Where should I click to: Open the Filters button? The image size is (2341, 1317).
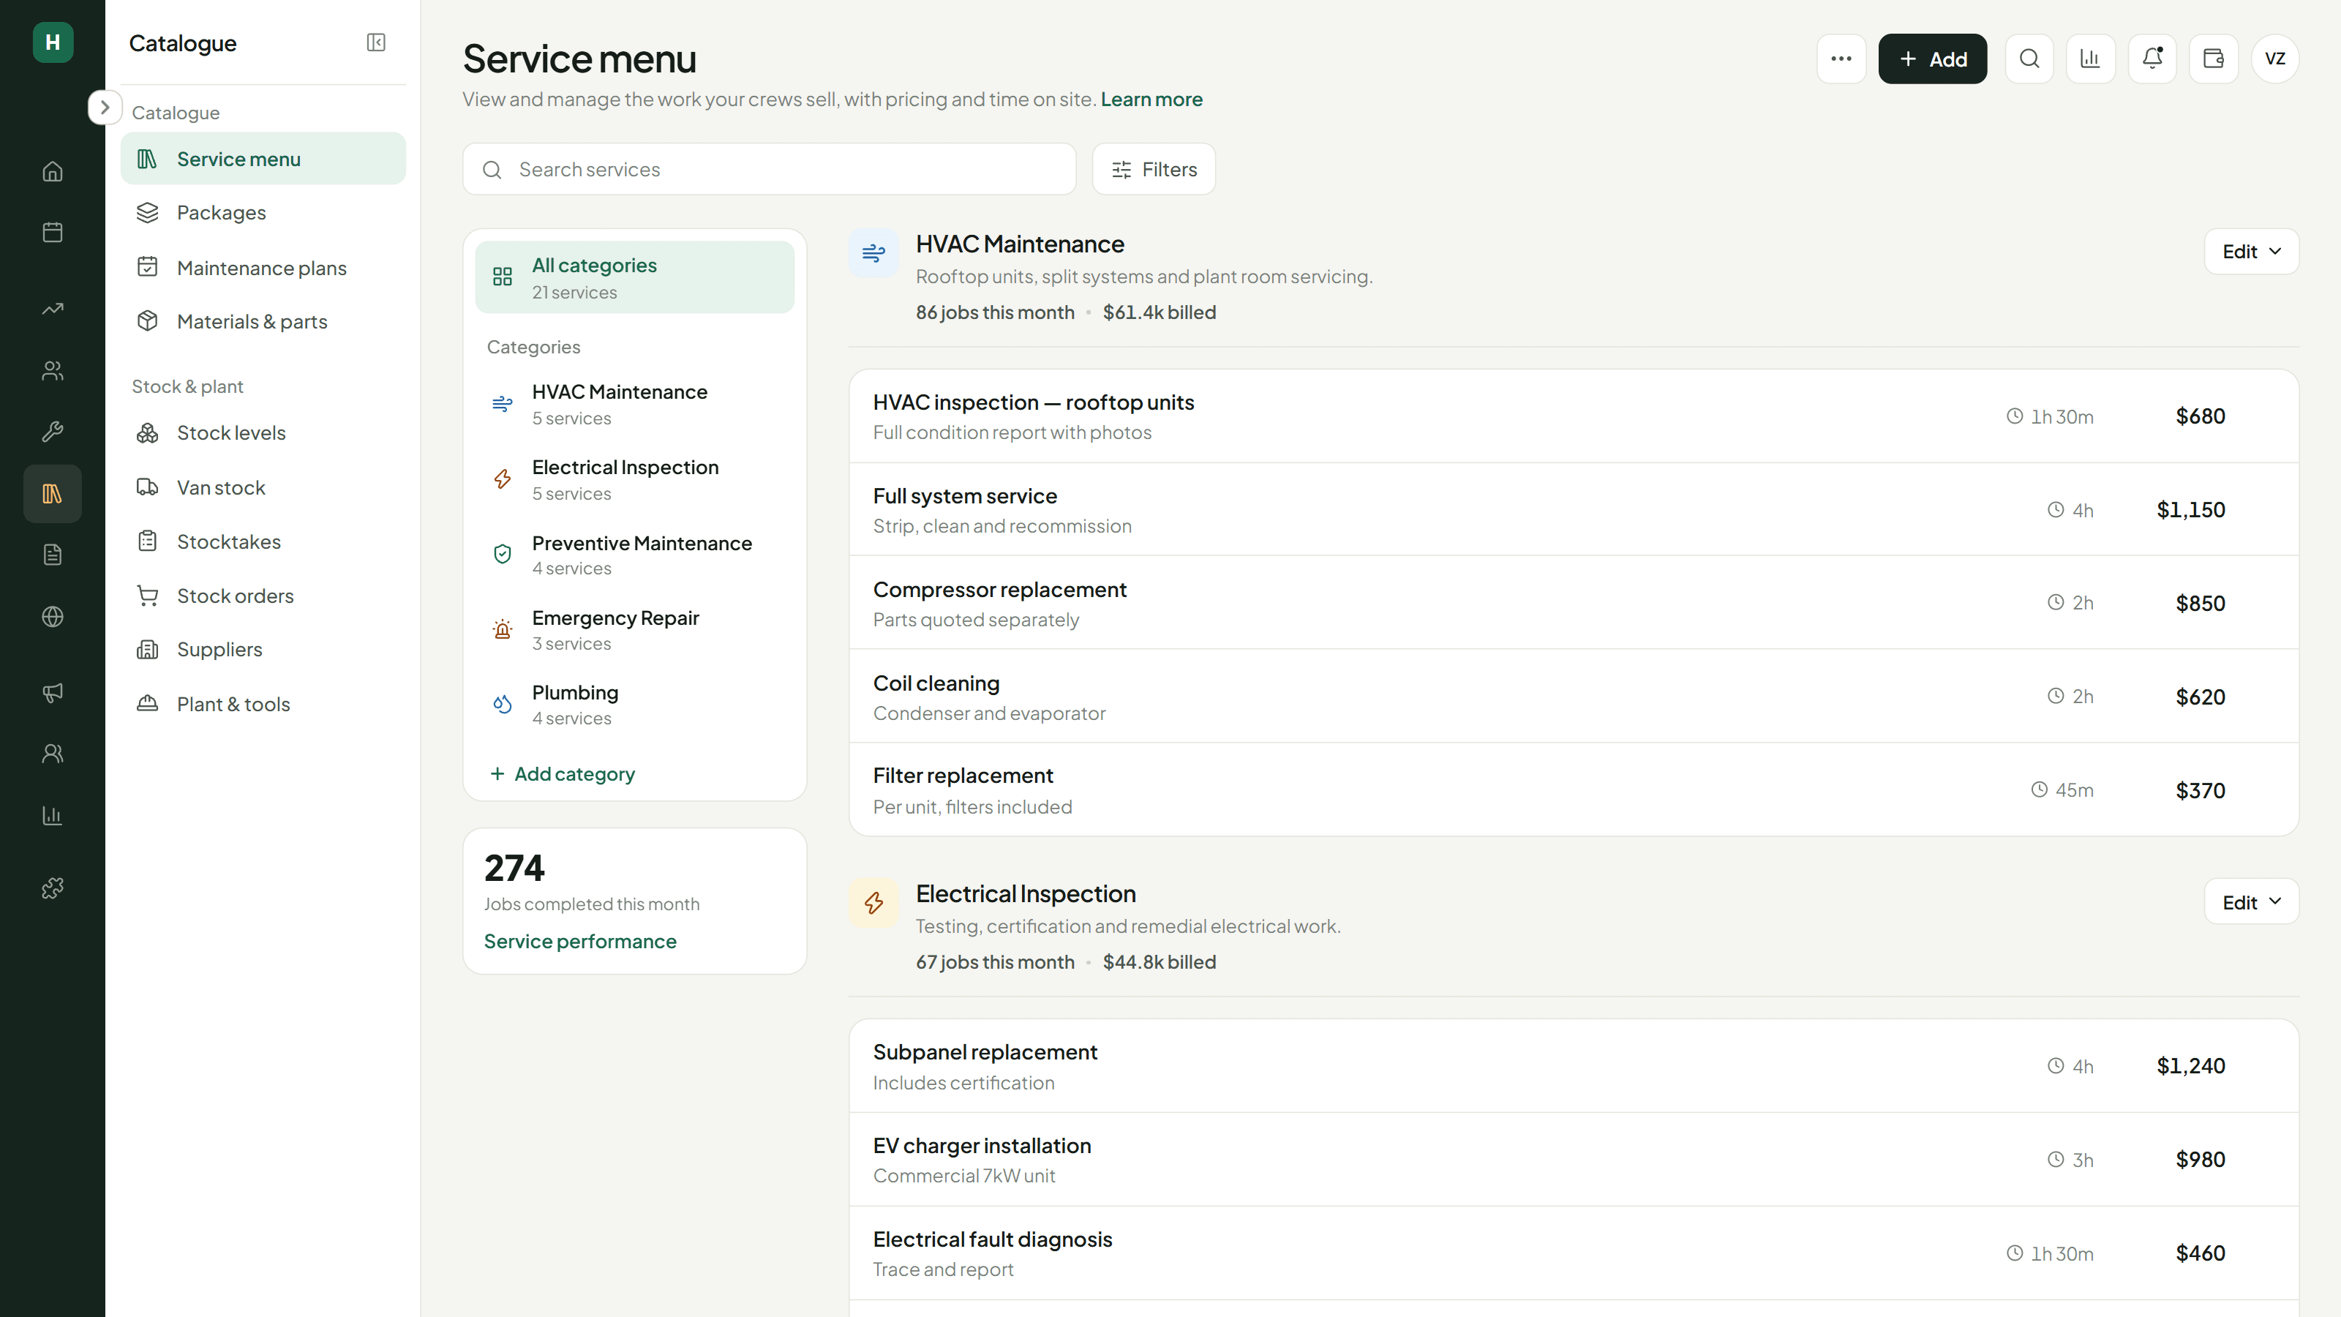1153,169
